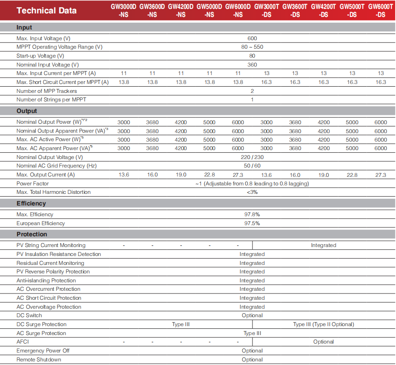Click the 'Max. Input Voltage (V)' label
The height and width of the screenshot is (365, 396).
[x=43, y=38]
